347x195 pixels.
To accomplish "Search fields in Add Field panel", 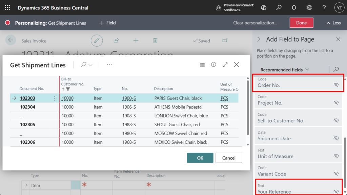I will (x=336, y=69).
